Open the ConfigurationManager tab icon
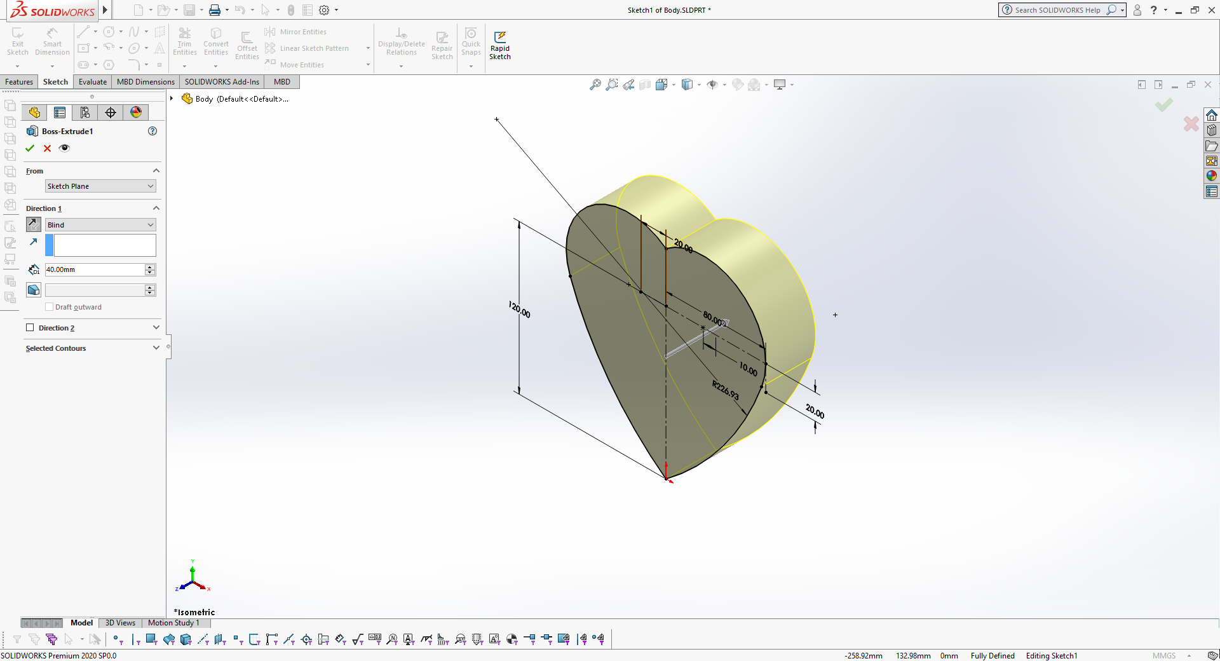This screenshot has width=1220, height=661. click(x=85, y=112)
